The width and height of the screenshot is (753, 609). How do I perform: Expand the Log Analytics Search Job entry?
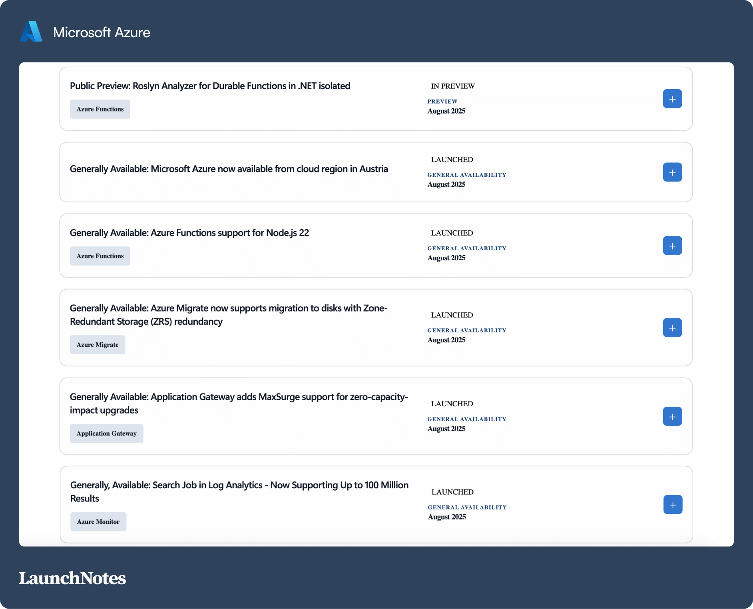673,505
